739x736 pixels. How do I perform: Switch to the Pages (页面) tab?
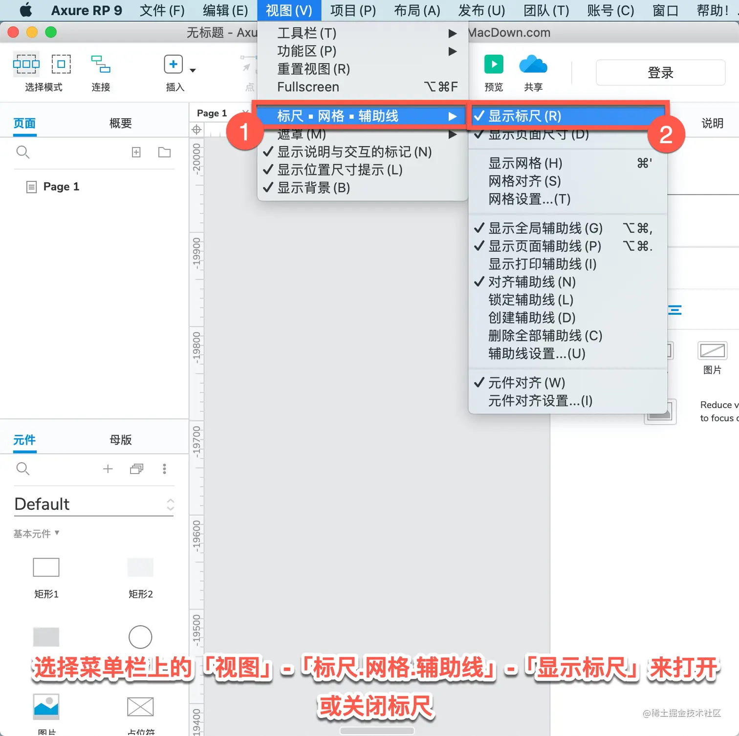pos(24,123)
